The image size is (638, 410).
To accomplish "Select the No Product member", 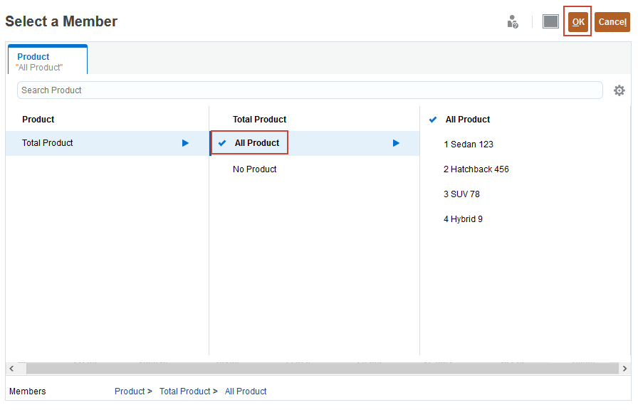I will [x=255, y=169].
